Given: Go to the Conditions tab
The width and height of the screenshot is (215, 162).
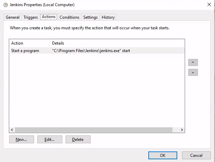Looking at the screenshot, I should [x=69, y=17].
